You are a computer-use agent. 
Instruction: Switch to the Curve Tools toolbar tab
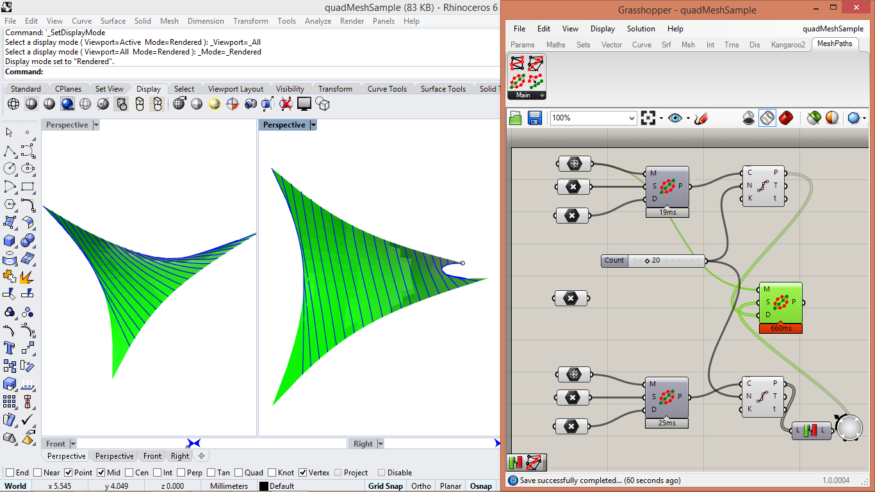pyautogui.click(x=387, y=89)
